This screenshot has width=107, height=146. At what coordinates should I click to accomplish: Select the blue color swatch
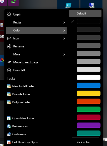(x=88, y=85)
